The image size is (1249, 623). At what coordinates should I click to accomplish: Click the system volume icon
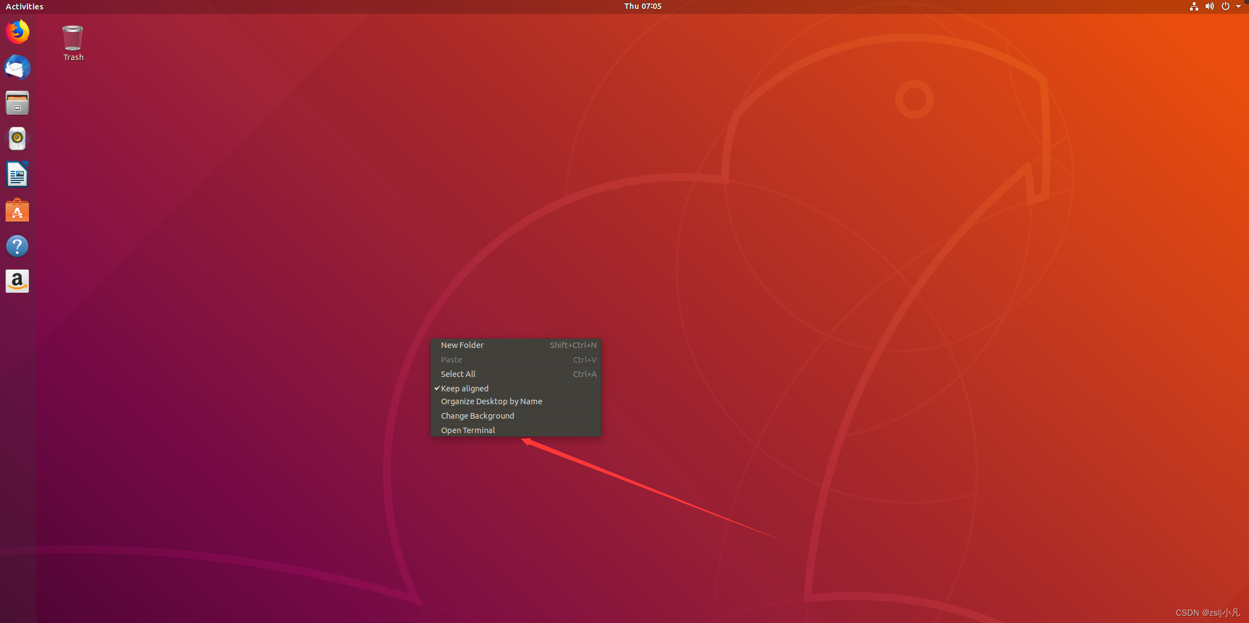click(1209, 6)
